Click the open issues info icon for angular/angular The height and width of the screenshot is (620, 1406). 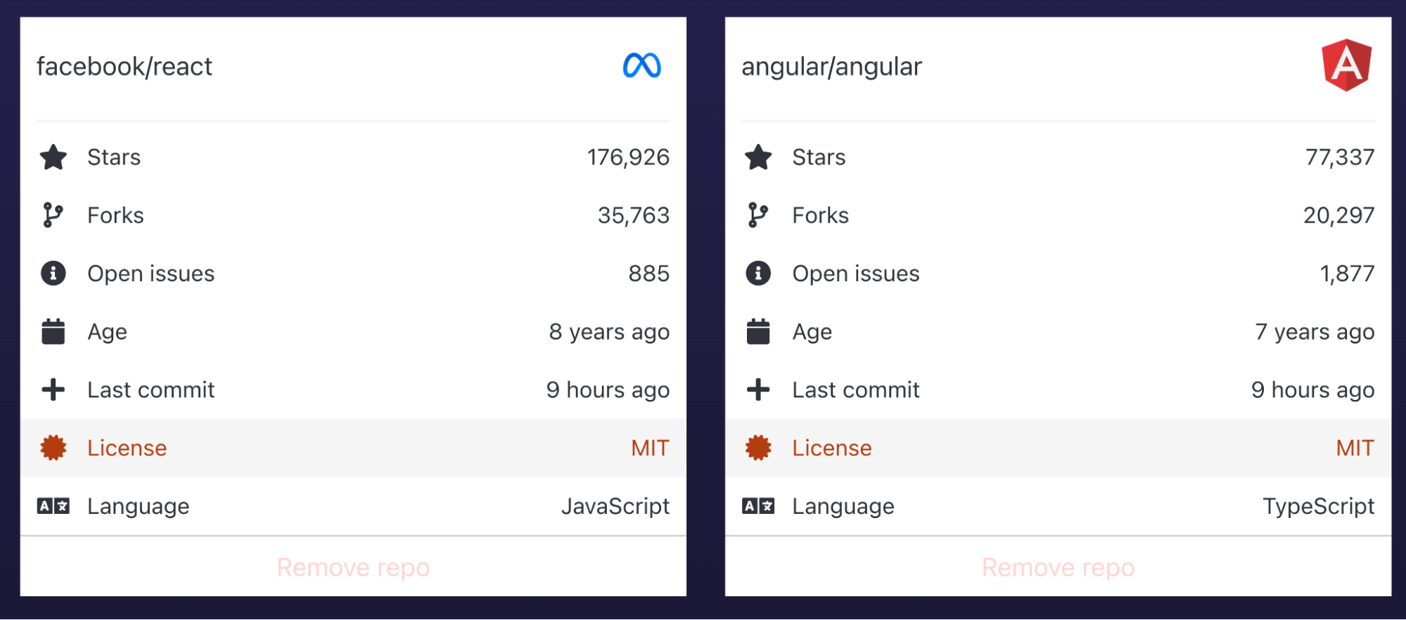coord(758,273)
